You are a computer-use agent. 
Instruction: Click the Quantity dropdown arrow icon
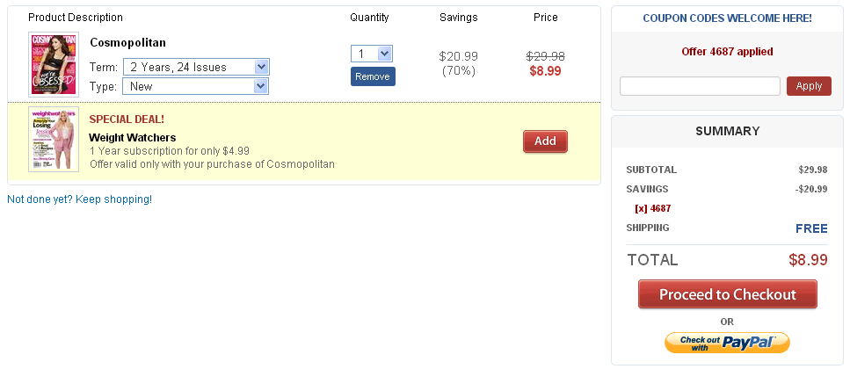(x=384, y=54)
